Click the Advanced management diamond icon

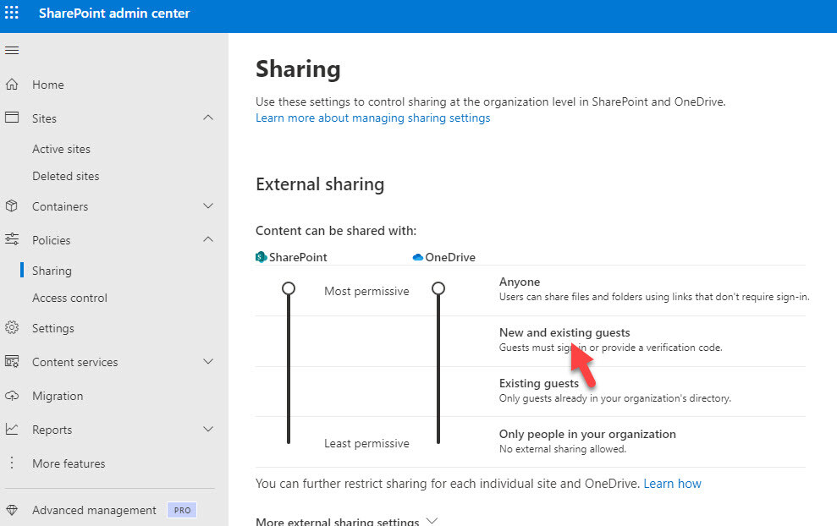[12, 510]
